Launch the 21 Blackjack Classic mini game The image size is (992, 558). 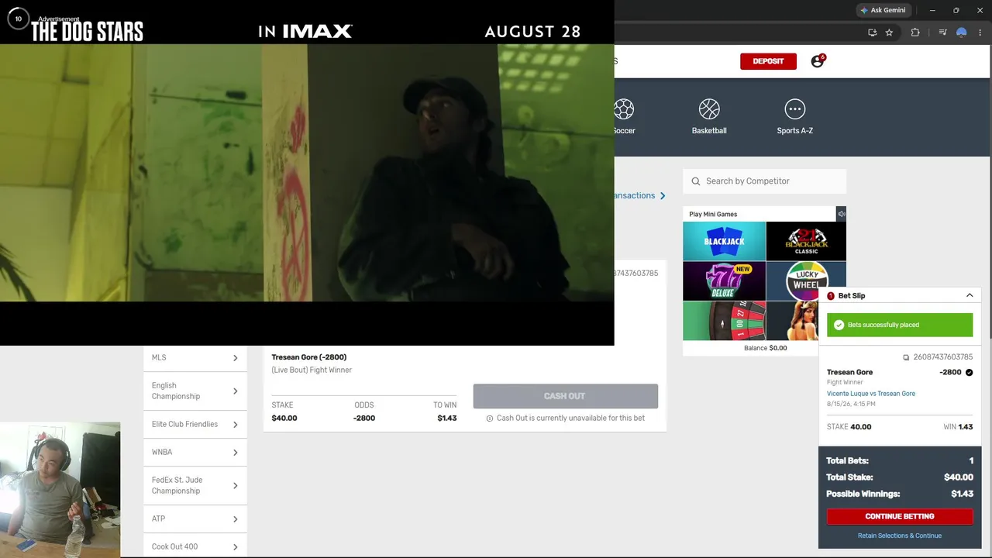click(806, 241)
